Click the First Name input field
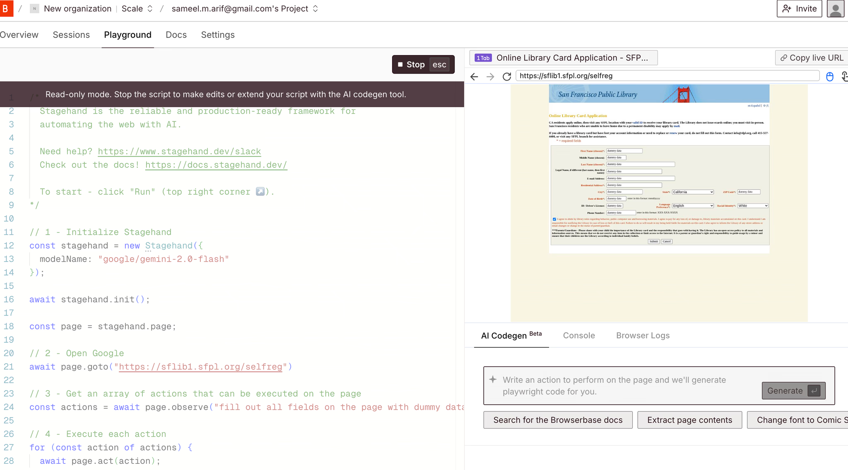Screen dimensions: 848x470 pos(624,151)
